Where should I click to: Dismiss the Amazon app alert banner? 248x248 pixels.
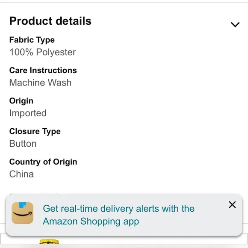232,205
